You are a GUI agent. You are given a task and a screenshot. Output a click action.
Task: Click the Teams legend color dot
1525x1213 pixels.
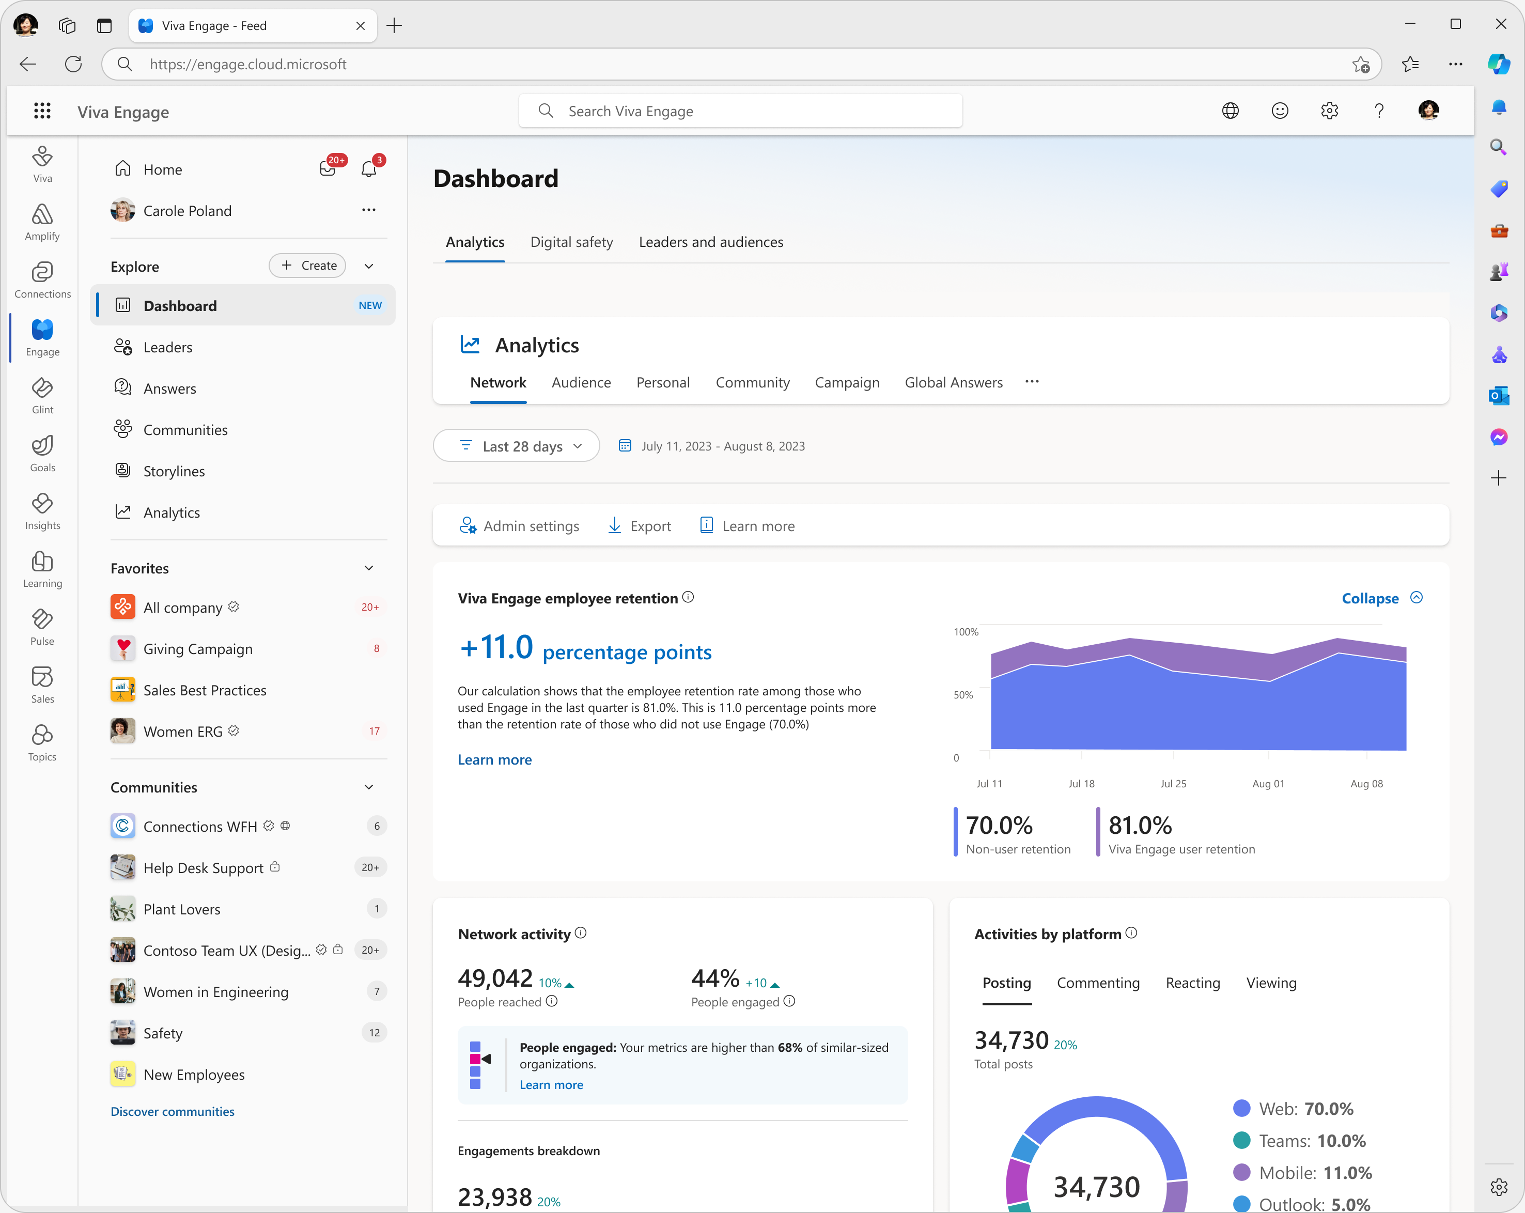(1241, 1141)
